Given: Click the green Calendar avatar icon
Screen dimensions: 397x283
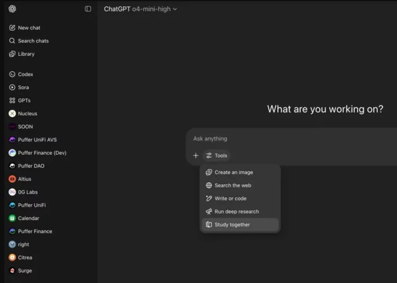Looking at the screenshot, I should 12,218.
